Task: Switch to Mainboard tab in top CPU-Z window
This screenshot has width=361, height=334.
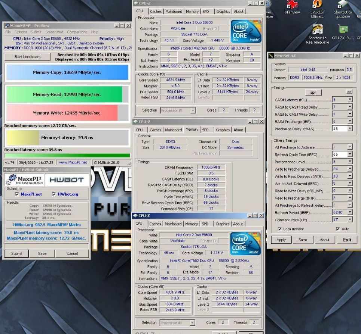Action: [174, 12]
